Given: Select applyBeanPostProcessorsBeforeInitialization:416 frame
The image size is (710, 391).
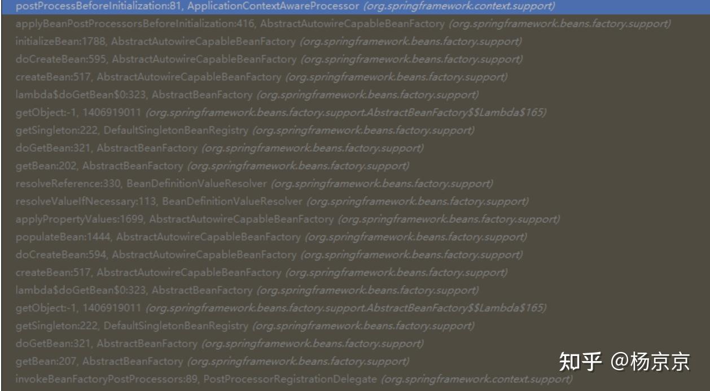Looking at the screenshot, I should click(355, 24).
